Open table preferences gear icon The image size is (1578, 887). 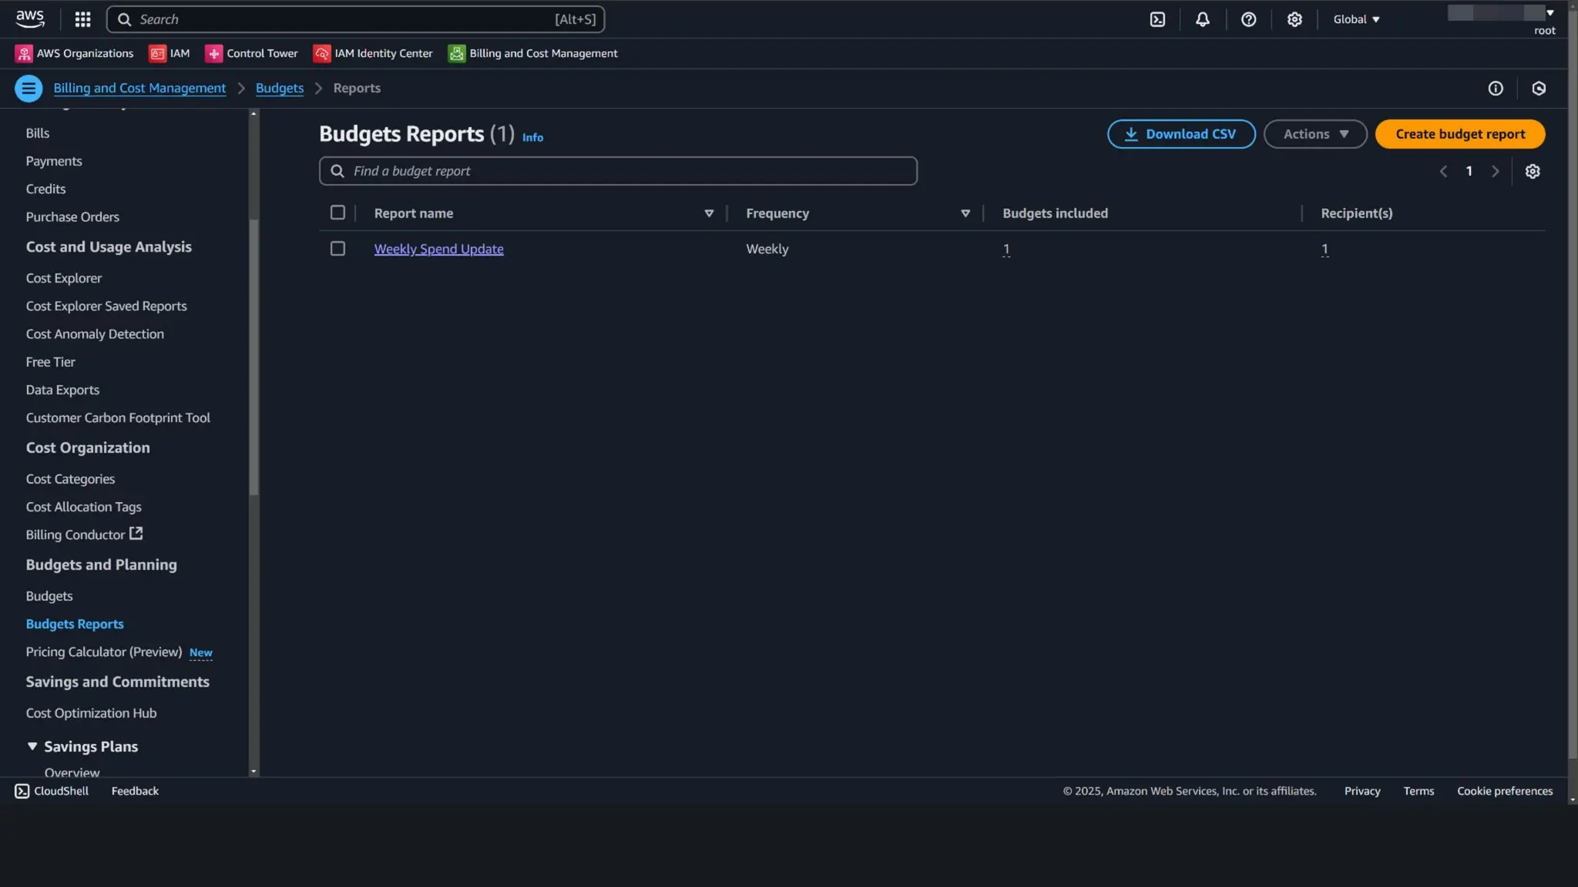[1532, 171]
